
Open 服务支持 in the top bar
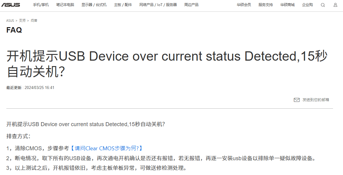click(266, 5)
